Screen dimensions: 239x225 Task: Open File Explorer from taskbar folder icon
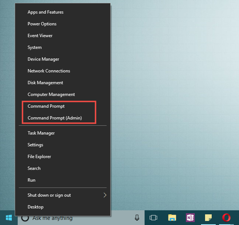pyautogui.click(x=172, y=218)
